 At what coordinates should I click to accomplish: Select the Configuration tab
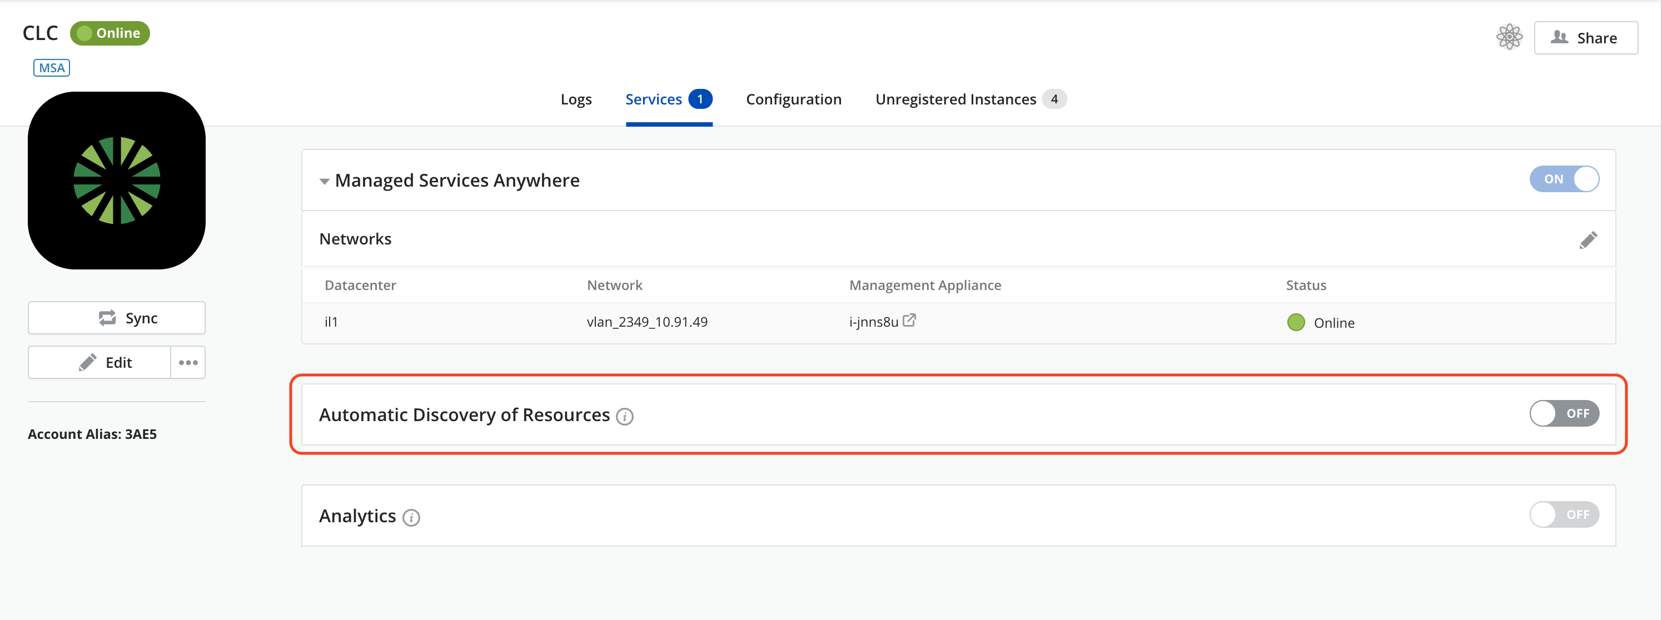(x=795, y=98)
